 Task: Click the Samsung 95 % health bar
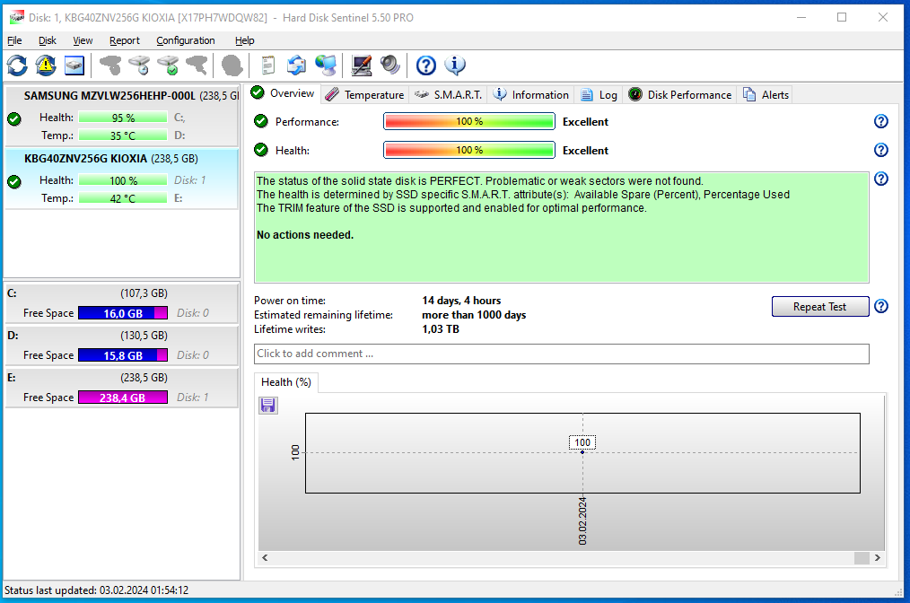123,118
